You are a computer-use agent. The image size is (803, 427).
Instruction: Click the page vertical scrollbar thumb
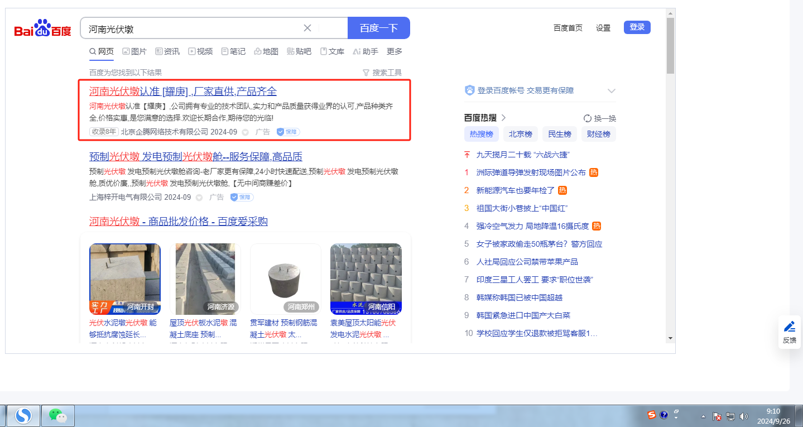[x=671, y=46]
